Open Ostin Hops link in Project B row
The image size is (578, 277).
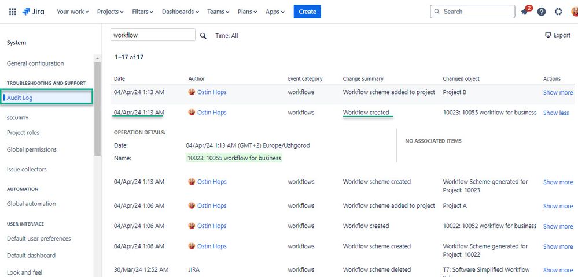(x=212, y=92)
